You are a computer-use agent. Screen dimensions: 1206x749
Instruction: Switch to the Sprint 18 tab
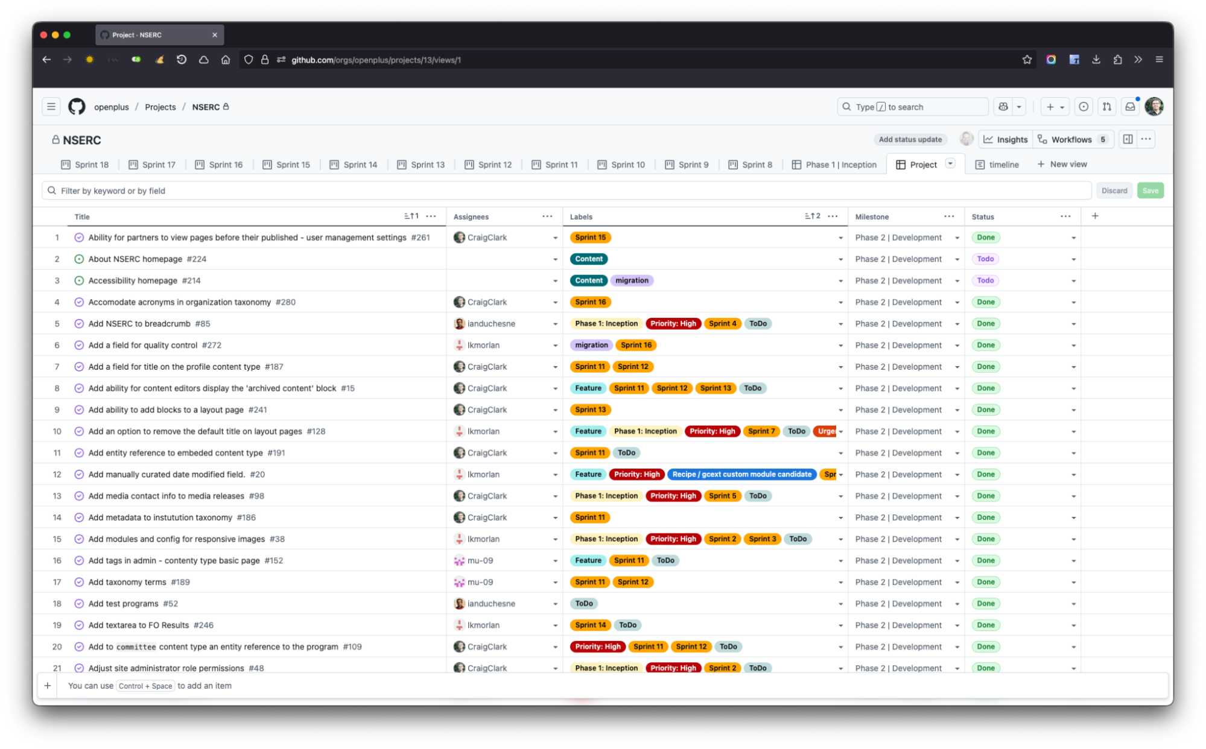click(91, 164)
